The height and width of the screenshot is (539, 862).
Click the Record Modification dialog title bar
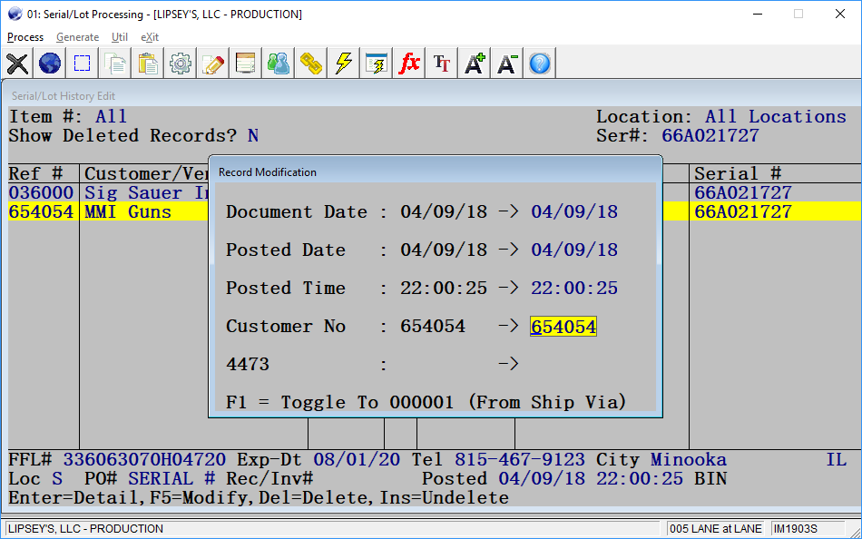(436, 172)
